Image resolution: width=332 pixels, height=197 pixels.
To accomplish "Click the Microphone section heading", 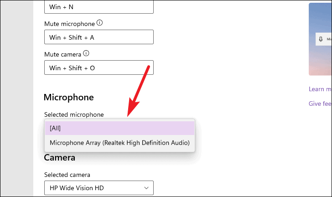I will [x=68, y=98].
